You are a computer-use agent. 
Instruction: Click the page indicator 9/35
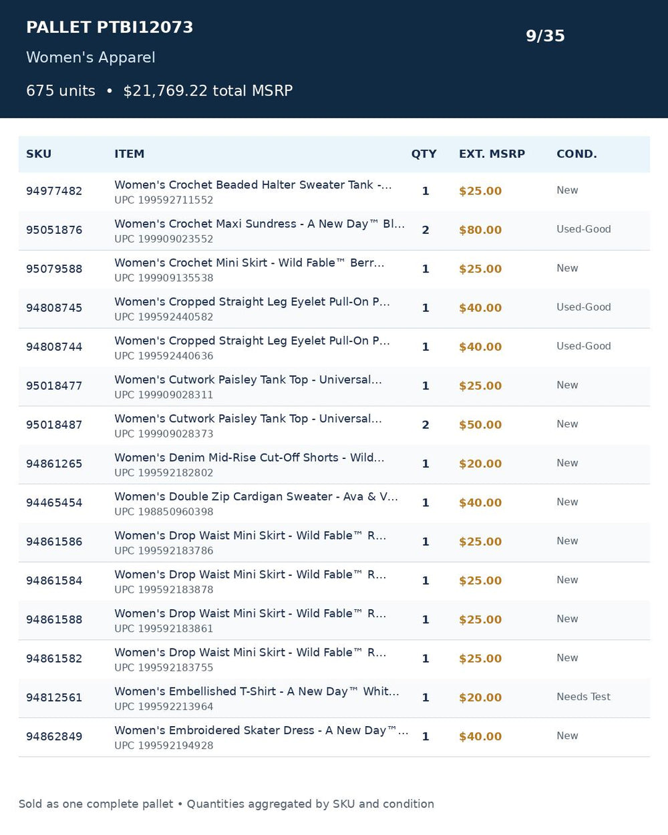(x=545, y=36)
